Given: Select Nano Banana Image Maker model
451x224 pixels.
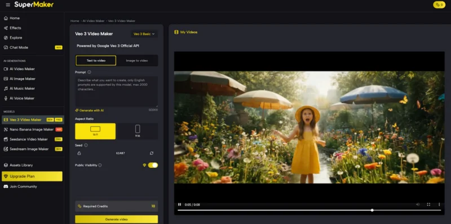Looking at the screenshot, I should 32,130.
